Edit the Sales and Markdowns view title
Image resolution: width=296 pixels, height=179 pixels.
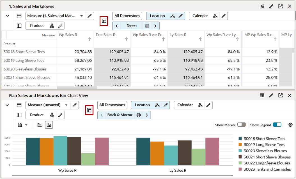click(271, 6)
